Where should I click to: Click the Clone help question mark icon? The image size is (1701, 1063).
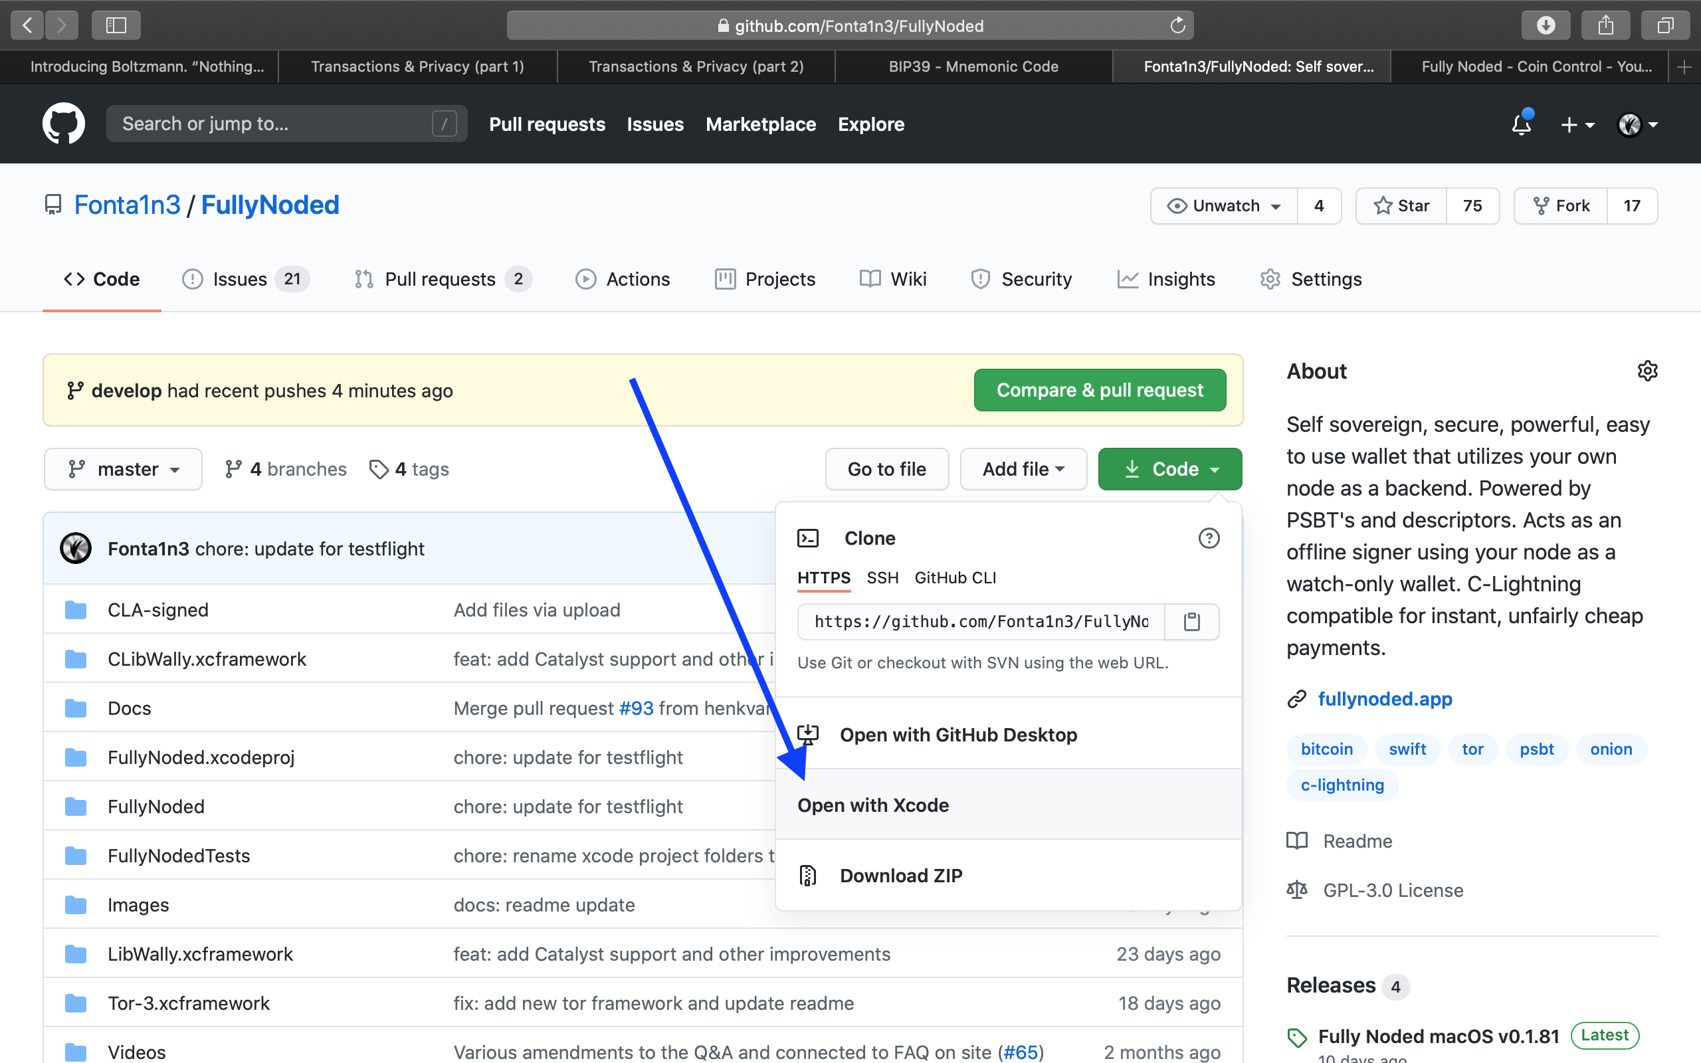point(1208,539)
